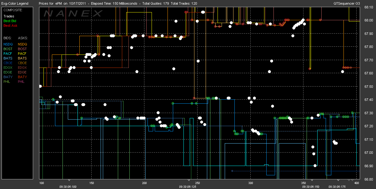Click EDGE in the ASKS column

(x=22, y=72)
